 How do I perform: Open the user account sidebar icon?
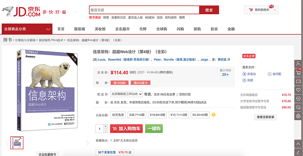click(x=298, y=64)
